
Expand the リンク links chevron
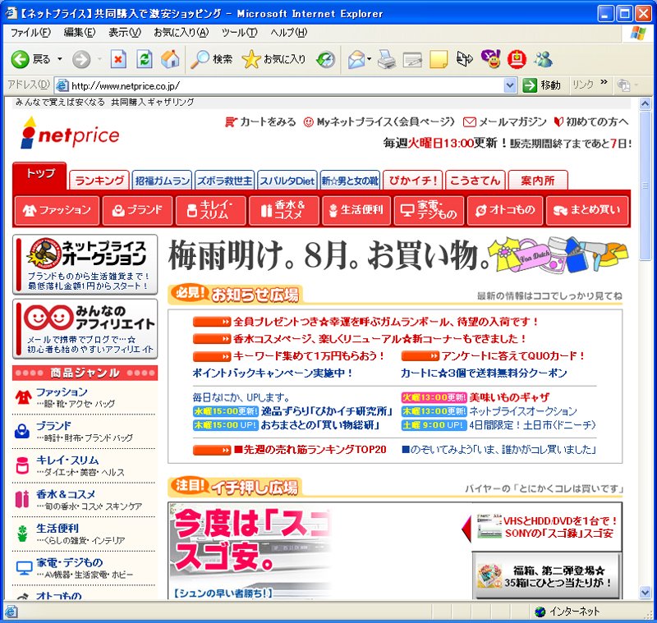(604, 82)
